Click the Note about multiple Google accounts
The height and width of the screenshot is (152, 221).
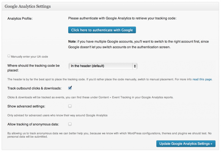point(138,44)
